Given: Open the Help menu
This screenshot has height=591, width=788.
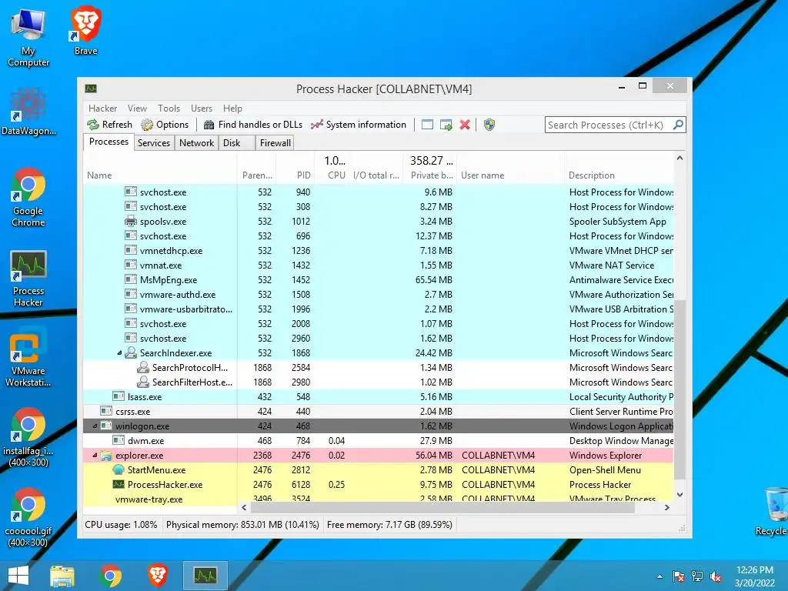Looking at the screenshot, I should point(232,109).
